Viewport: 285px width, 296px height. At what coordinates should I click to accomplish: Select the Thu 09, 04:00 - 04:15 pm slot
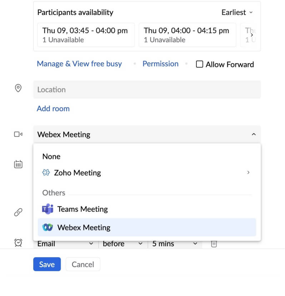click(x=187, y=35)
